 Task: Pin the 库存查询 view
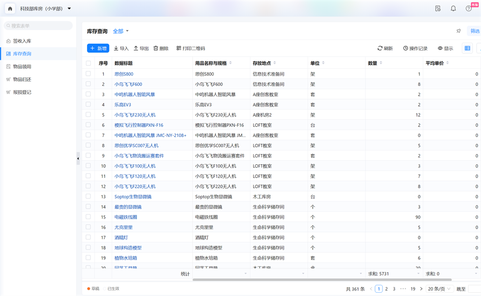click(459, 31)
